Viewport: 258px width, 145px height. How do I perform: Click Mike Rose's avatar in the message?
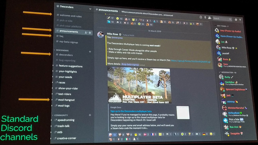pyautogui.click(x=100, y=35)
